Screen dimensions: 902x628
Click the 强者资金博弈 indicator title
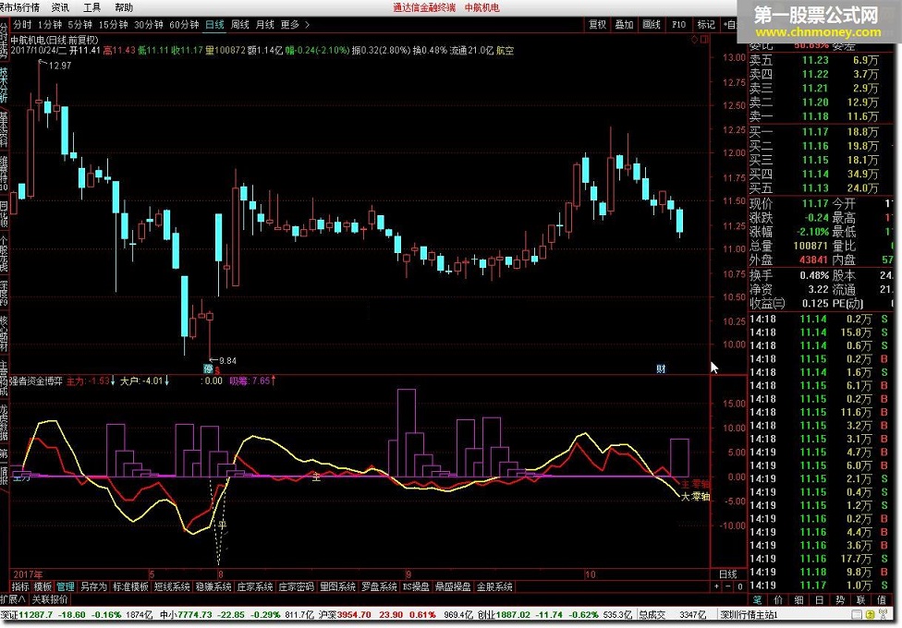coord(36,380)
